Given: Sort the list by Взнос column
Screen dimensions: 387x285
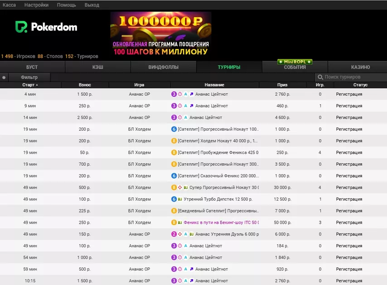Looking at the screenshot, I should coord(85,85).
